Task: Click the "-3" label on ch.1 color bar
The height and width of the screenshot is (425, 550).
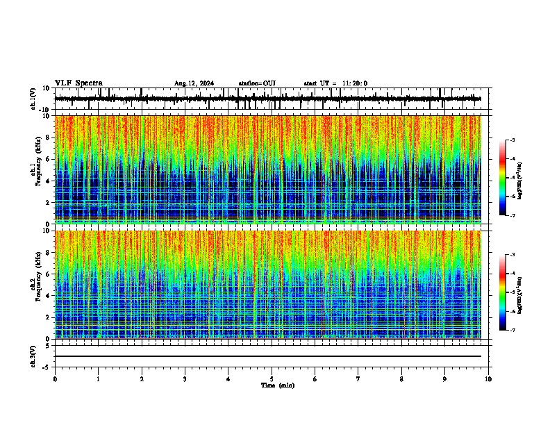Action: coord(512,140)
